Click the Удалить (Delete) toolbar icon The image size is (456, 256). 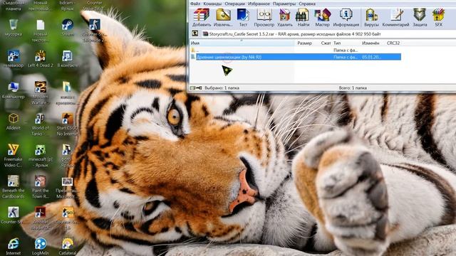(x=285, y=18)
